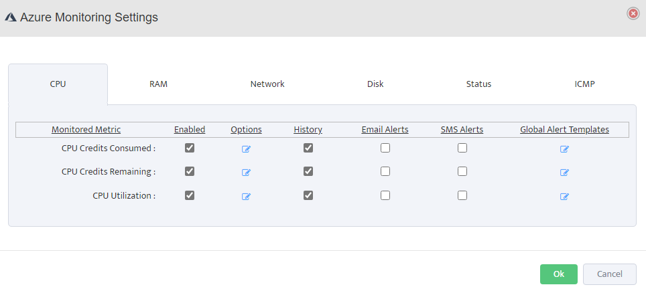This screenshot has width=646, height=293.
Task: Close the Azure Monitoring Settings dialog
Action: [633, 13]
